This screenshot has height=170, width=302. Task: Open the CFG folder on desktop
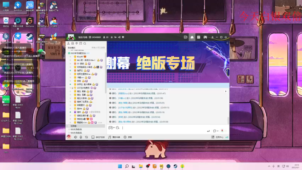6,148
